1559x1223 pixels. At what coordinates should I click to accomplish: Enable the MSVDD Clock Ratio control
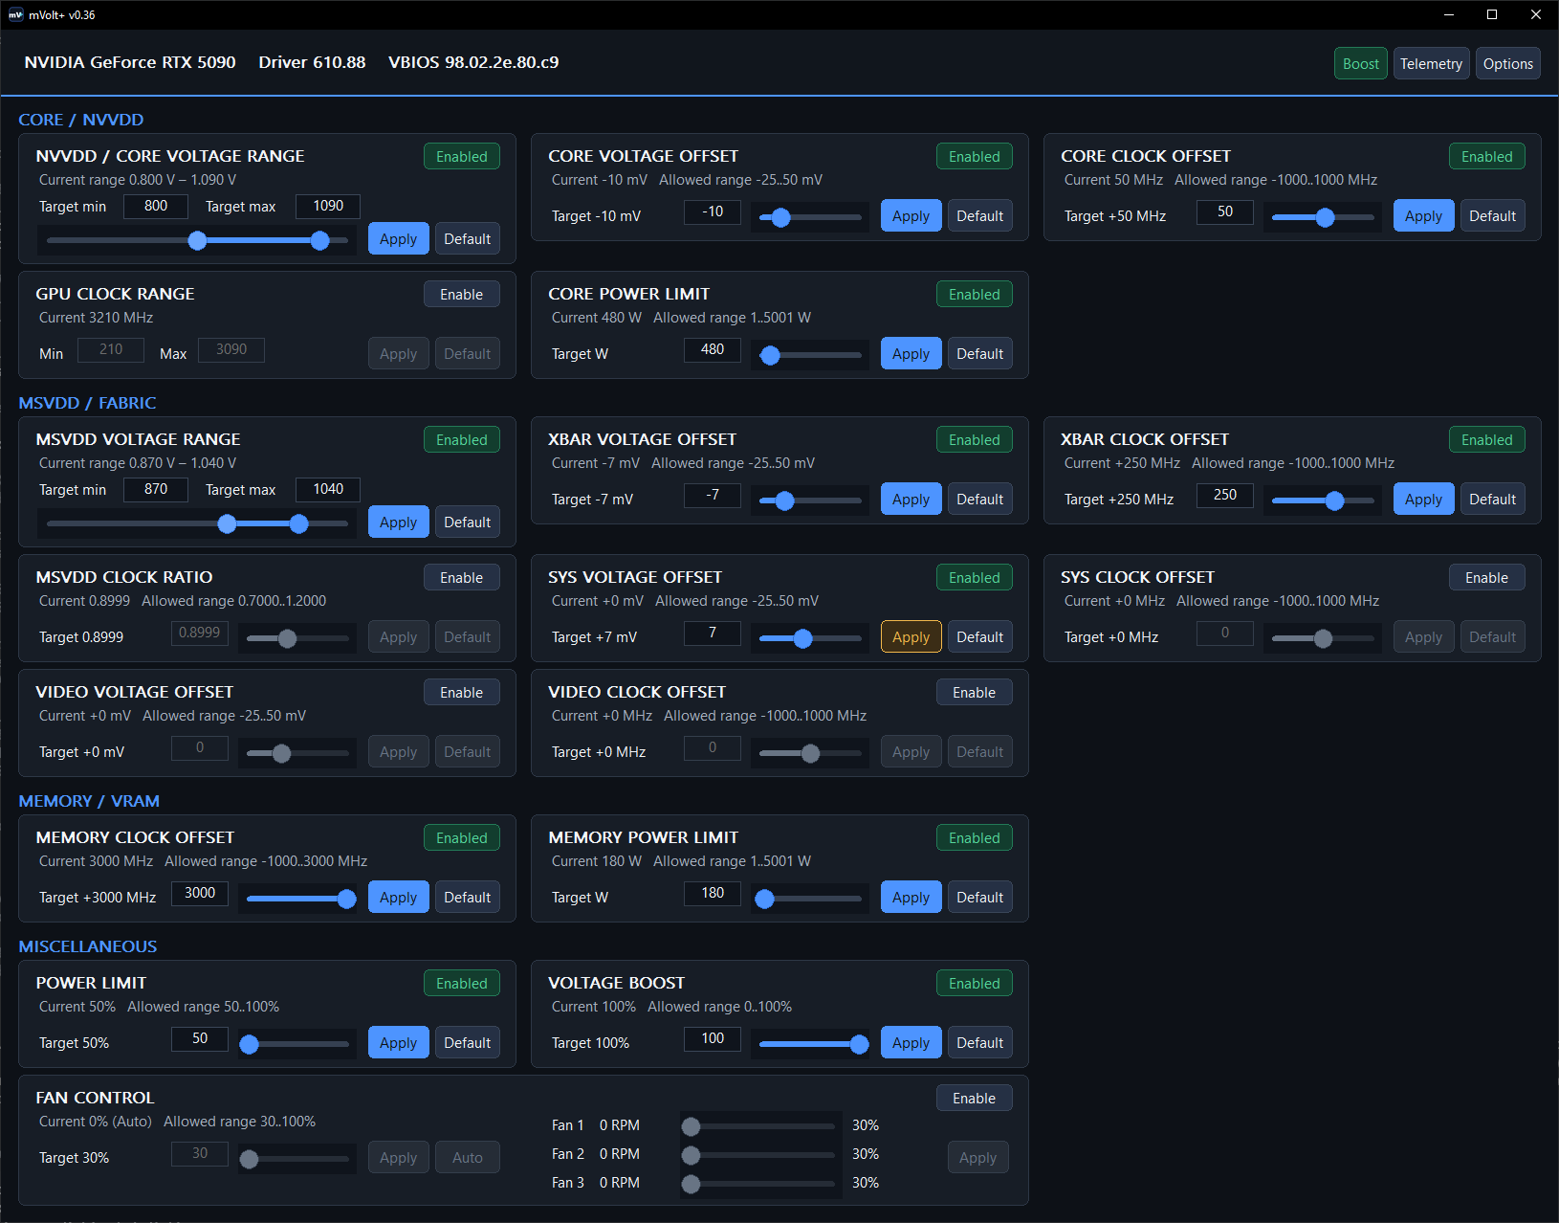coord(461,578)
